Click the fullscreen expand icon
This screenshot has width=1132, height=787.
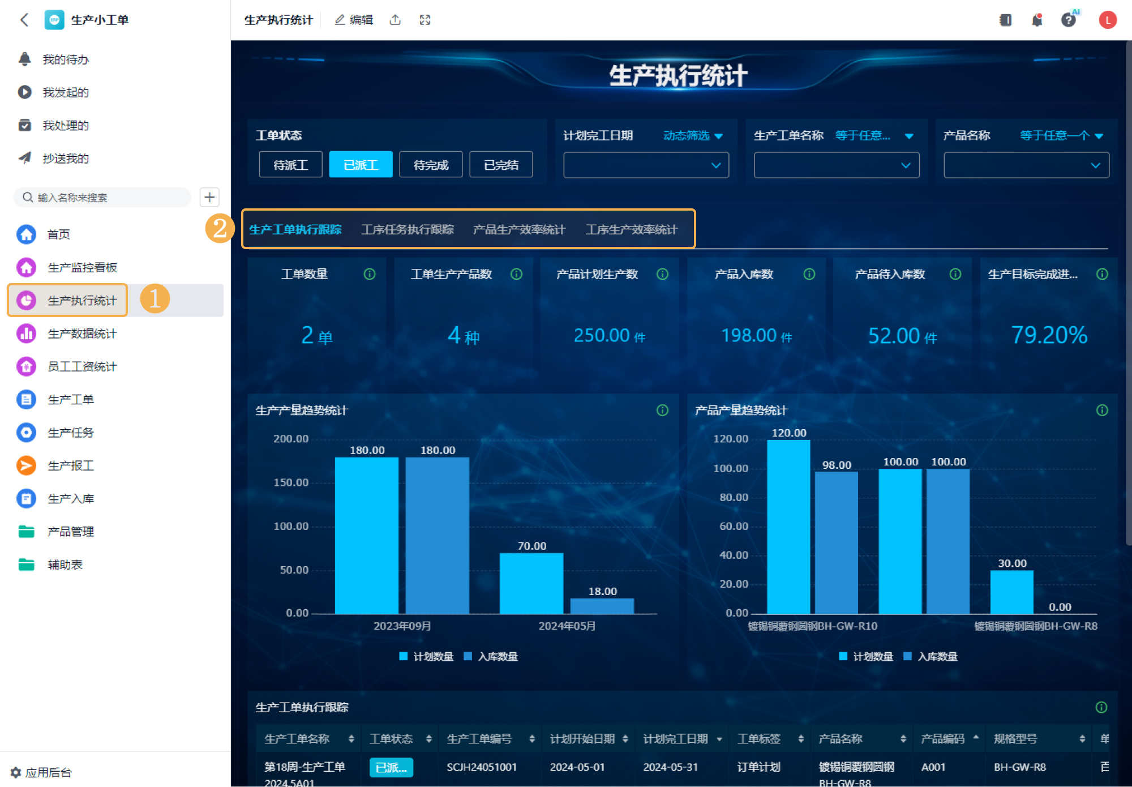pos(425,20)
